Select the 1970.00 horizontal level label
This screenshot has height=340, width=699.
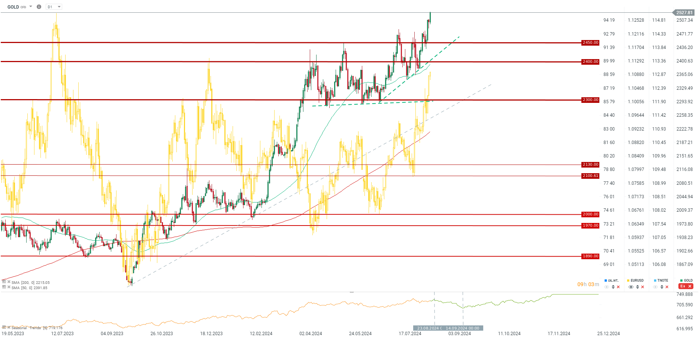[x=590, y=226]
